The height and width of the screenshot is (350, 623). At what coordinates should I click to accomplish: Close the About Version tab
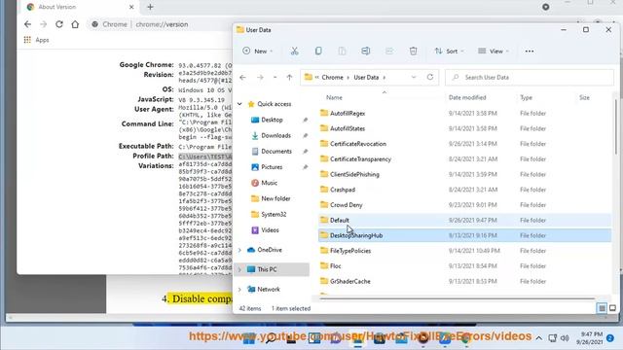click(x=131, y=7)
